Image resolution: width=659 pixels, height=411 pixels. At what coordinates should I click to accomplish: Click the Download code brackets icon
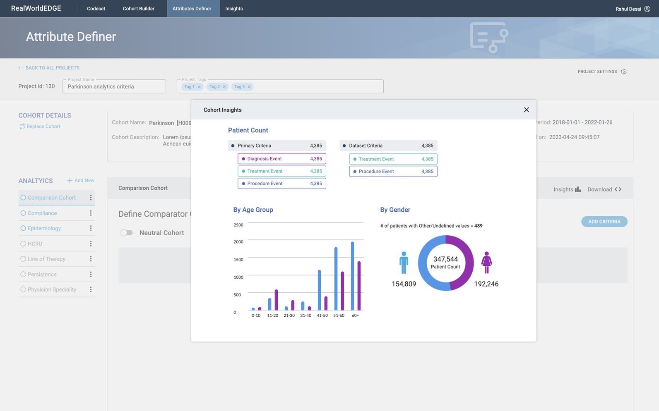[618, 189]
